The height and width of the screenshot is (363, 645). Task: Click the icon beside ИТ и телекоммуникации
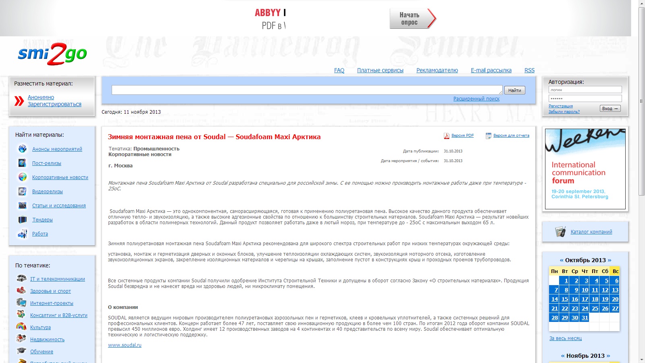(x=21, y=278)
